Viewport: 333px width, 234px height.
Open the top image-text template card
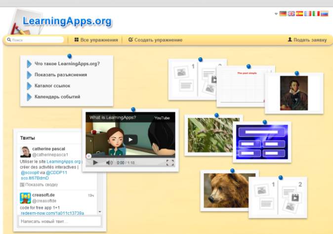192,79
